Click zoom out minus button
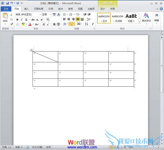This screenshot has width=164, height=150. pyautogui.click(x=136, y=147)
